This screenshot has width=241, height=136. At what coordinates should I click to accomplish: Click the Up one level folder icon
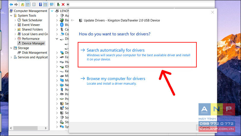coord(23,5)
